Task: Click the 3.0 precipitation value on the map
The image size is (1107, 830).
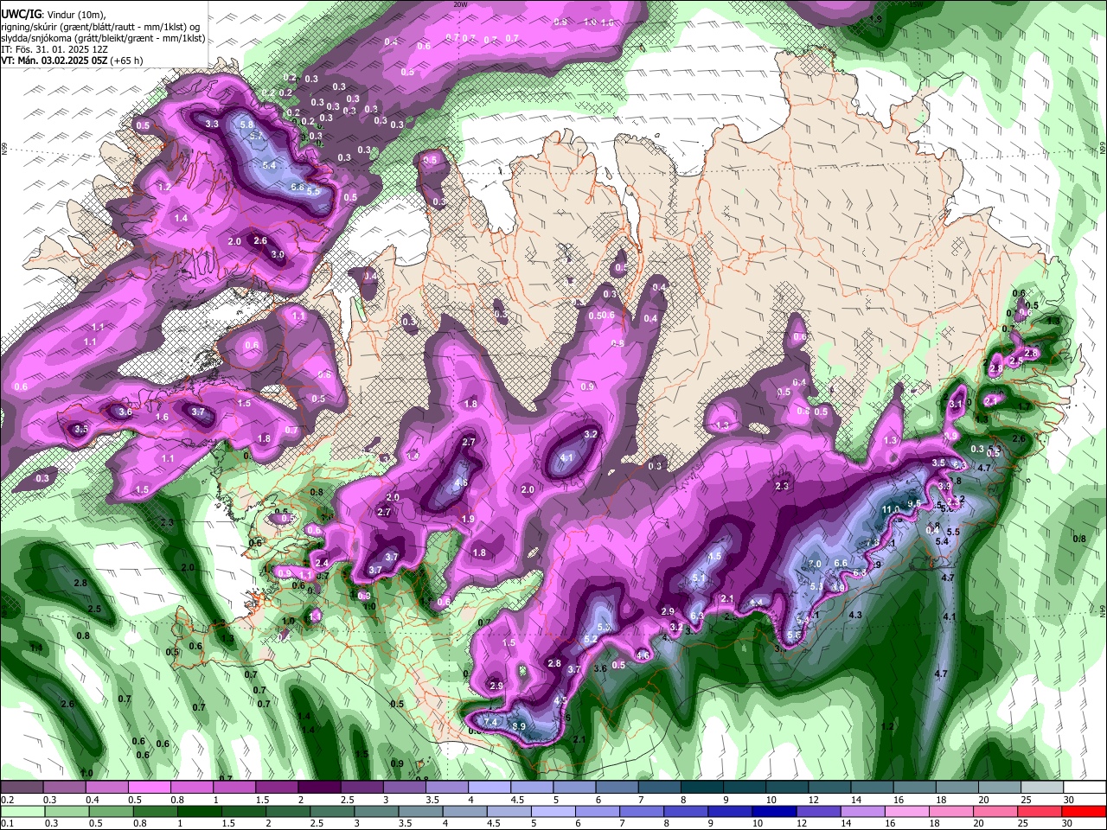Action: coord(278,255)
